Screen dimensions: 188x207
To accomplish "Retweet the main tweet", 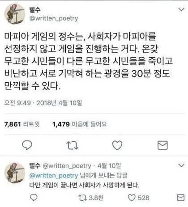I will pyautogui.click(x=73, y=145).
